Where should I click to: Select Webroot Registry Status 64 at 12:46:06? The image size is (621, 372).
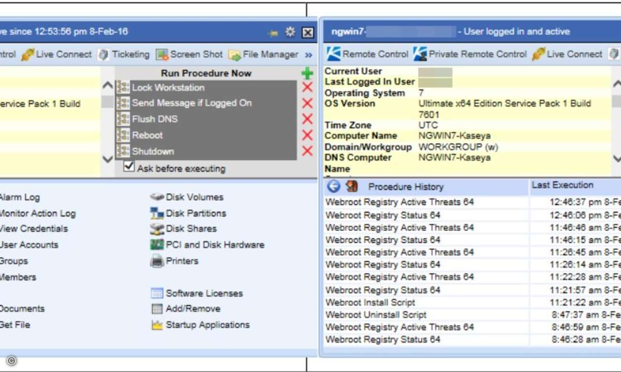(383, 215)
